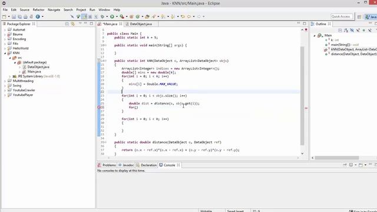Screen dimensions: 377x212
Task: Jump to Last Edit Location icon
Action: click(183, 16)
